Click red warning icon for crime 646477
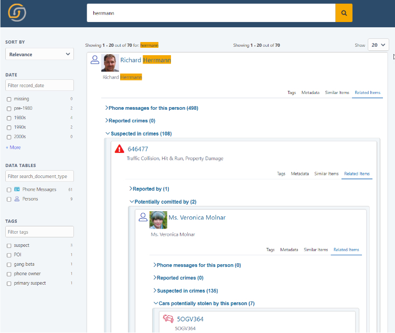The height and width of the screenshot is (333, 395). point(120,149)
